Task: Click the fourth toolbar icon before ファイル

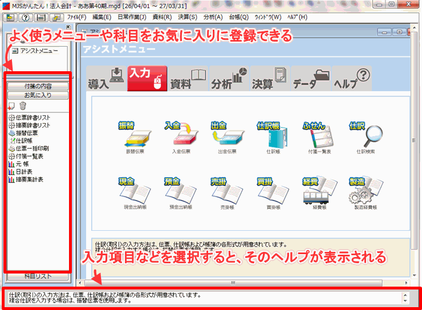Action: pos(57,18)
